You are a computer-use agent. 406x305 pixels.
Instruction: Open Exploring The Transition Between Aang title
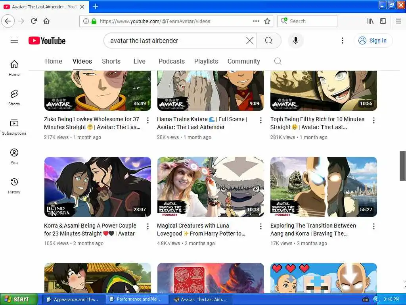click(313, 230)
